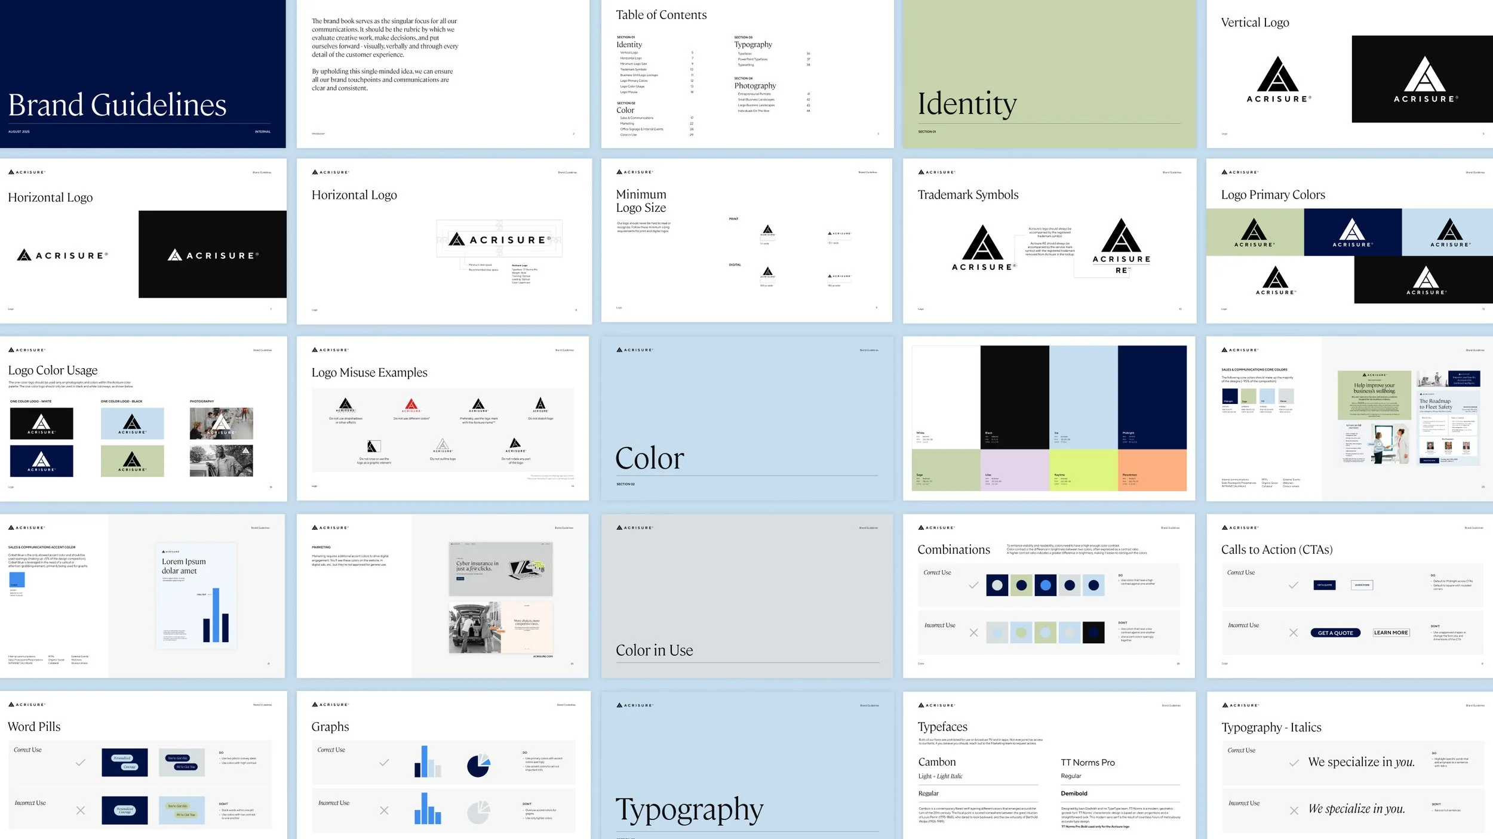Viewport: 1493px width, 839px height.
Task: Select the logo on the ice blue Primary Colors tile
Action: pyautogui.click(x=1450, y=233)
